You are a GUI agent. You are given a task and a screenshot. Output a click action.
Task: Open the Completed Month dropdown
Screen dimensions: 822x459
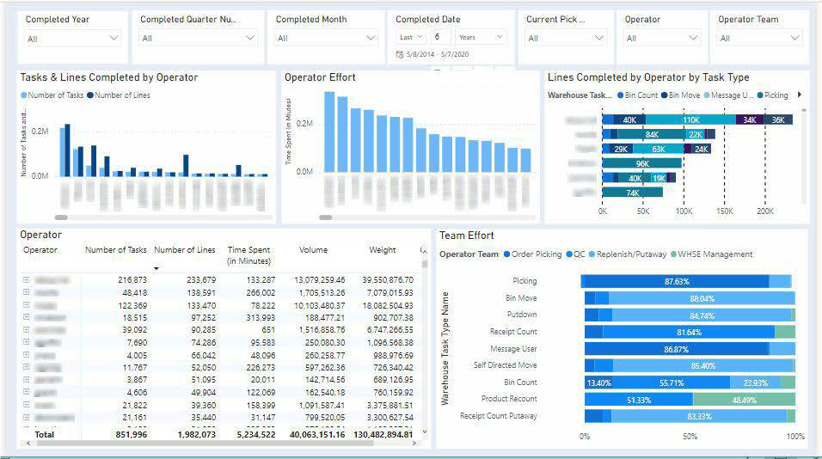(x=326, y=38)
